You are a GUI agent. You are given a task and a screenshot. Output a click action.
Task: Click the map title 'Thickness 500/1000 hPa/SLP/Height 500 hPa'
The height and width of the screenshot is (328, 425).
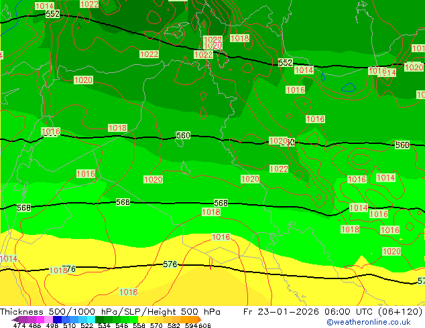point(110,312)
